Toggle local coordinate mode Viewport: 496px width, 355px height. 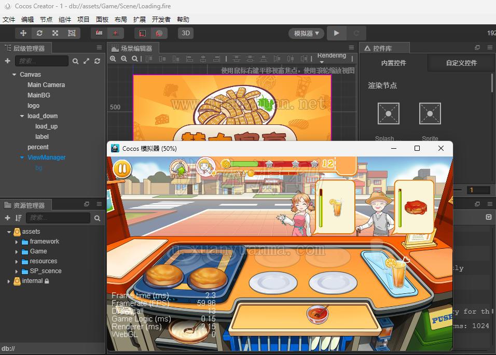pyautogui.click(x=143, y=33)
